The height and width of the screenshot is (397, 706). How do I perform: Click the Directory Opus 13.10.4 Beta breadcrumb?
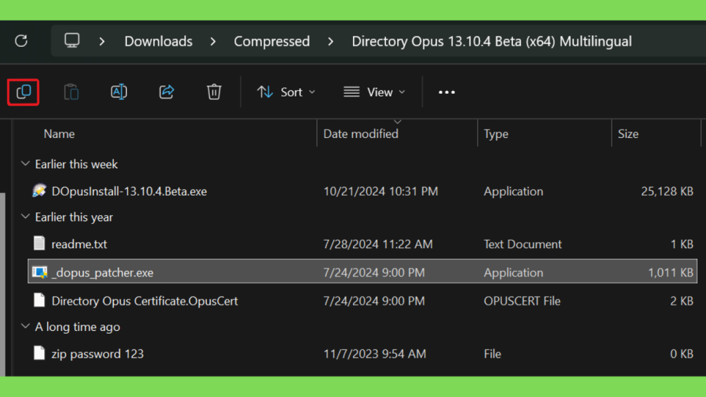(492, 41)
